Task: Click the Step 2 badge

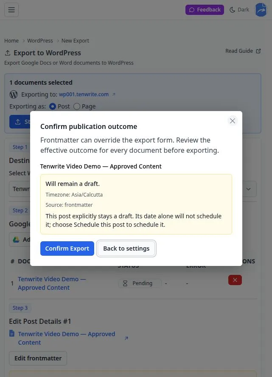Action: click(20, 210)
